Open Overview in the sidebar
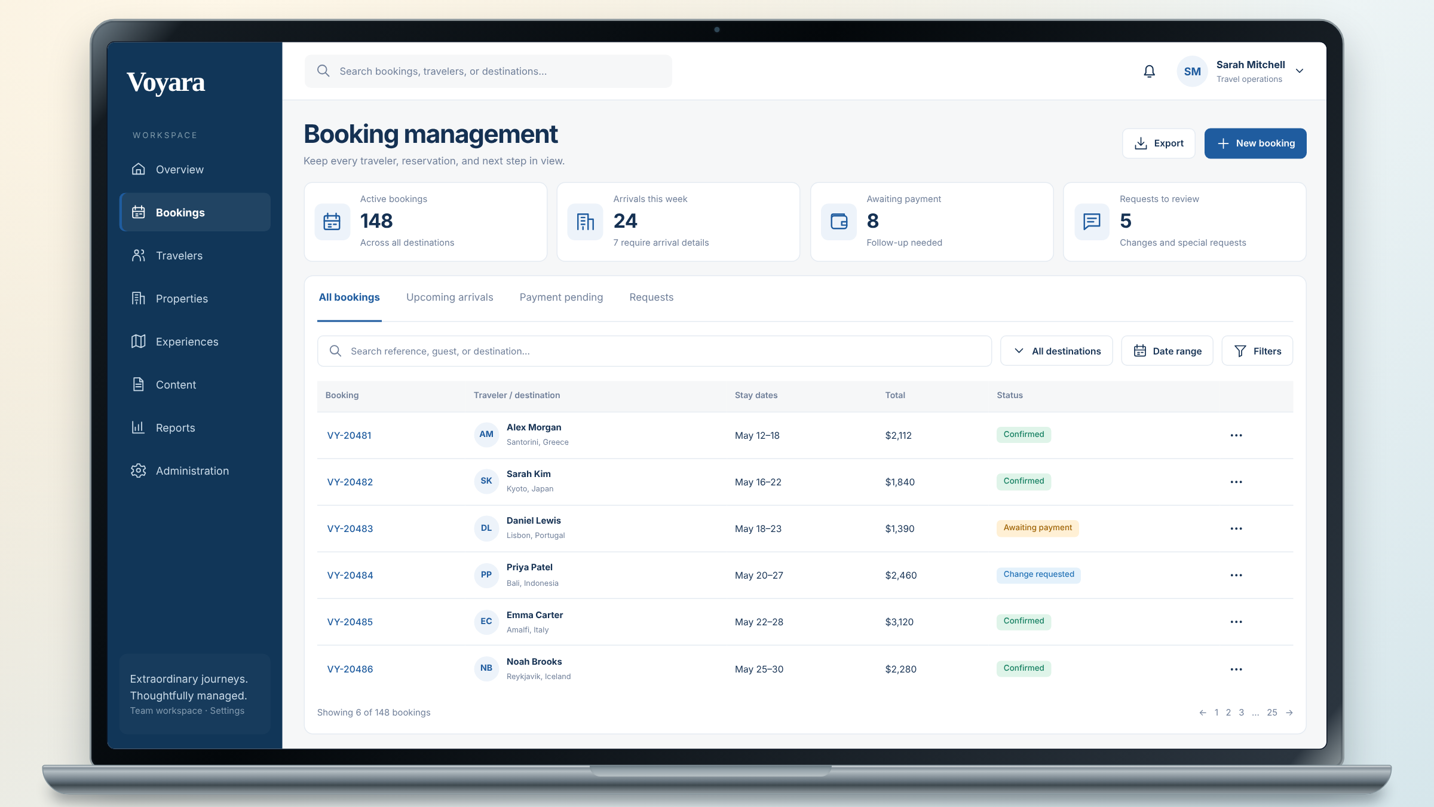 pos(195,169)
